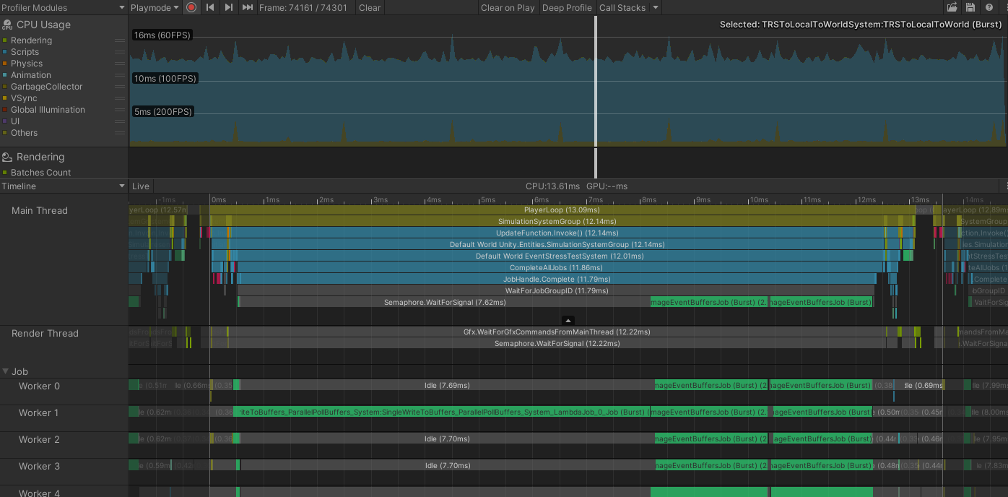The width and height of the screenshot is (1008, 497).
Task: Open the Timeline view dropdown
Action: click(64, 186)
